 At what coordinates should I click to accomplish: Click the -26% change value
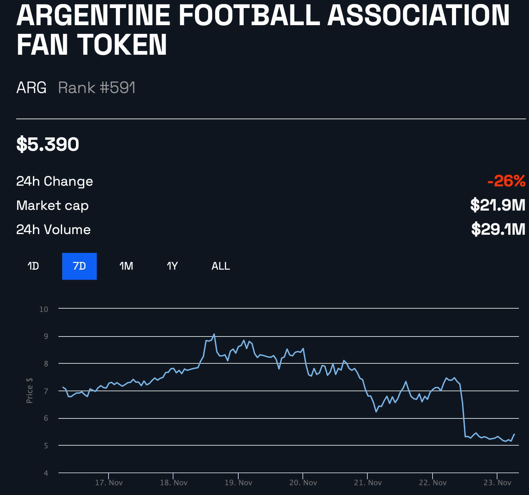[506, 181]
